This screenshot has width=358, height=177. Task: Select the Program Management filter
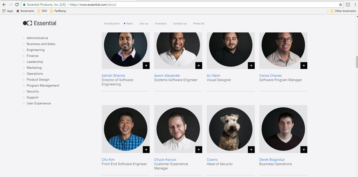[41, 86]
